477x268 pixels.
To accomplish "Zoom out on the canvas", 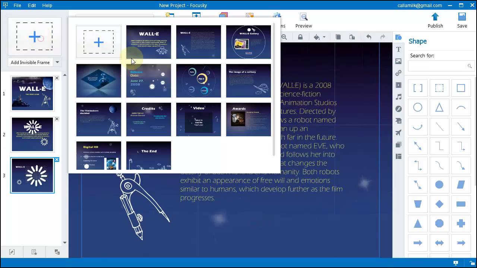I will [284, 37].
